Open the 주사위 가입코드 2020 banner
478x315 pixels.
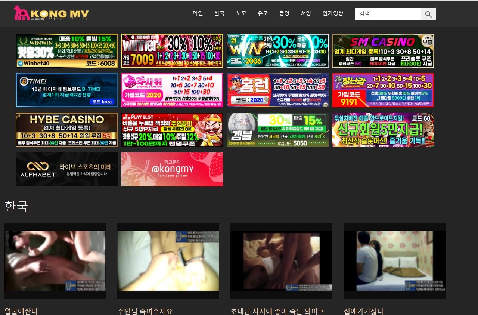pyautogui.click(x=172, y=90)
